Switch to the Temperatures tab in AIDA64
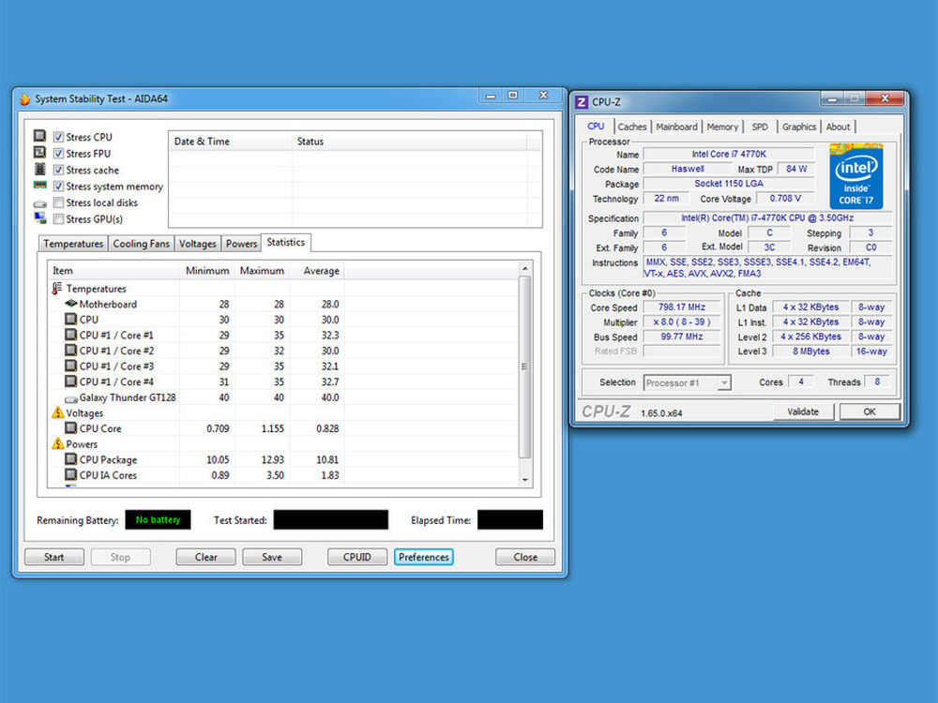Screen dimensions: 938x703 pos(73,244)
